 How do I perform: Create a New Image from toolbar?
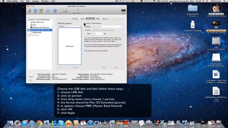[77, 11]
